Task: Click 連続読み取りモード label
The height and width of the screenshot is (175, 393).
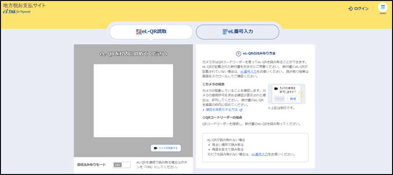Action: (x=91, y=165)
